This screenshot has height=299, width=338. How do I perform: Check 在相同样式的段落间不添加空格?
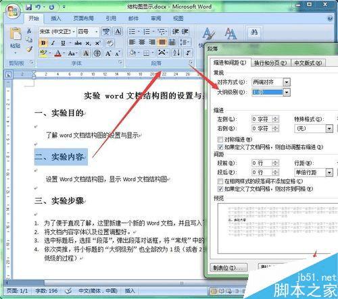point(220,181)
